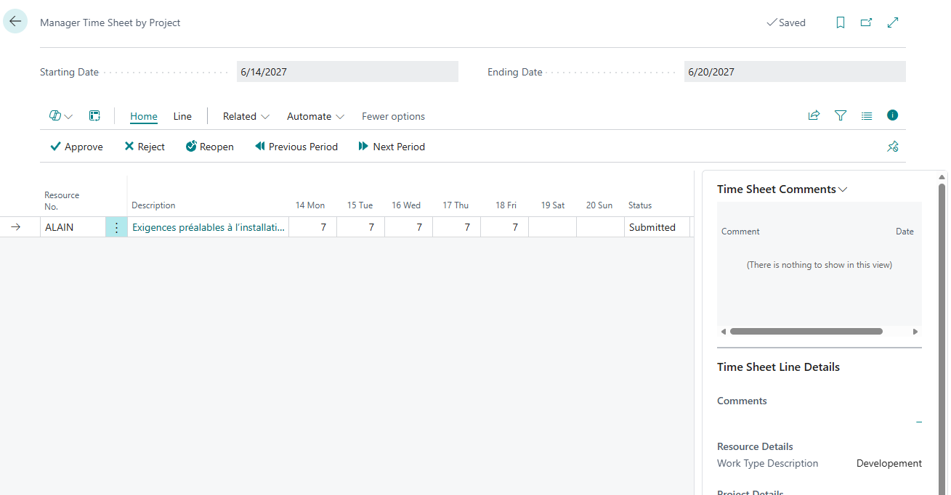
Task: Go to Next Period
Action: point(392,147)
